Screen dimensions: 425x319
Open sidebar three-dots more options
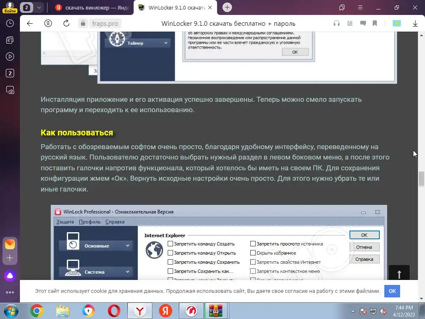coord(10,292)
